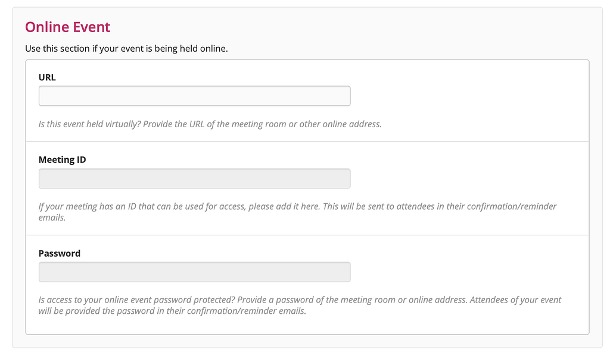Click the Password label text
Screen dimensions: 610x356
[60, 253]
